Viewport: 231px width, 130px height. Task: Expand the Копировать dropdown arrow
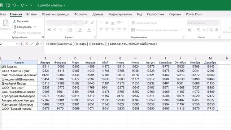[x=35, y=27]
